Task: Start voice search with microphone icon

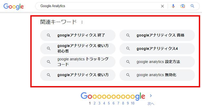Action: point(173,6)
